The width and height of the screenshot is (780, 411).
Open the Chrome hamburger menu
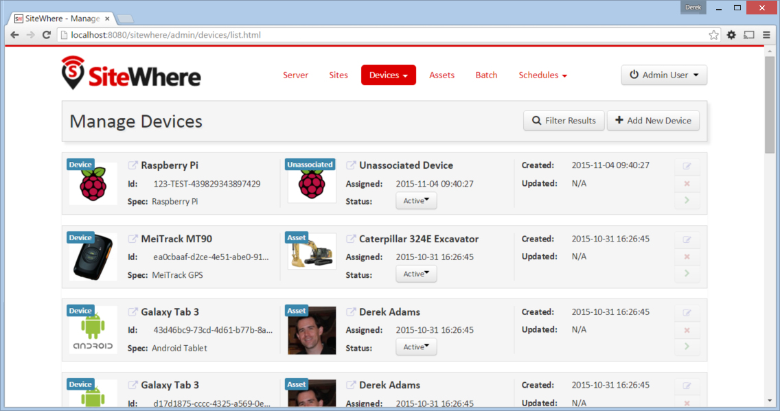(766, 35)
